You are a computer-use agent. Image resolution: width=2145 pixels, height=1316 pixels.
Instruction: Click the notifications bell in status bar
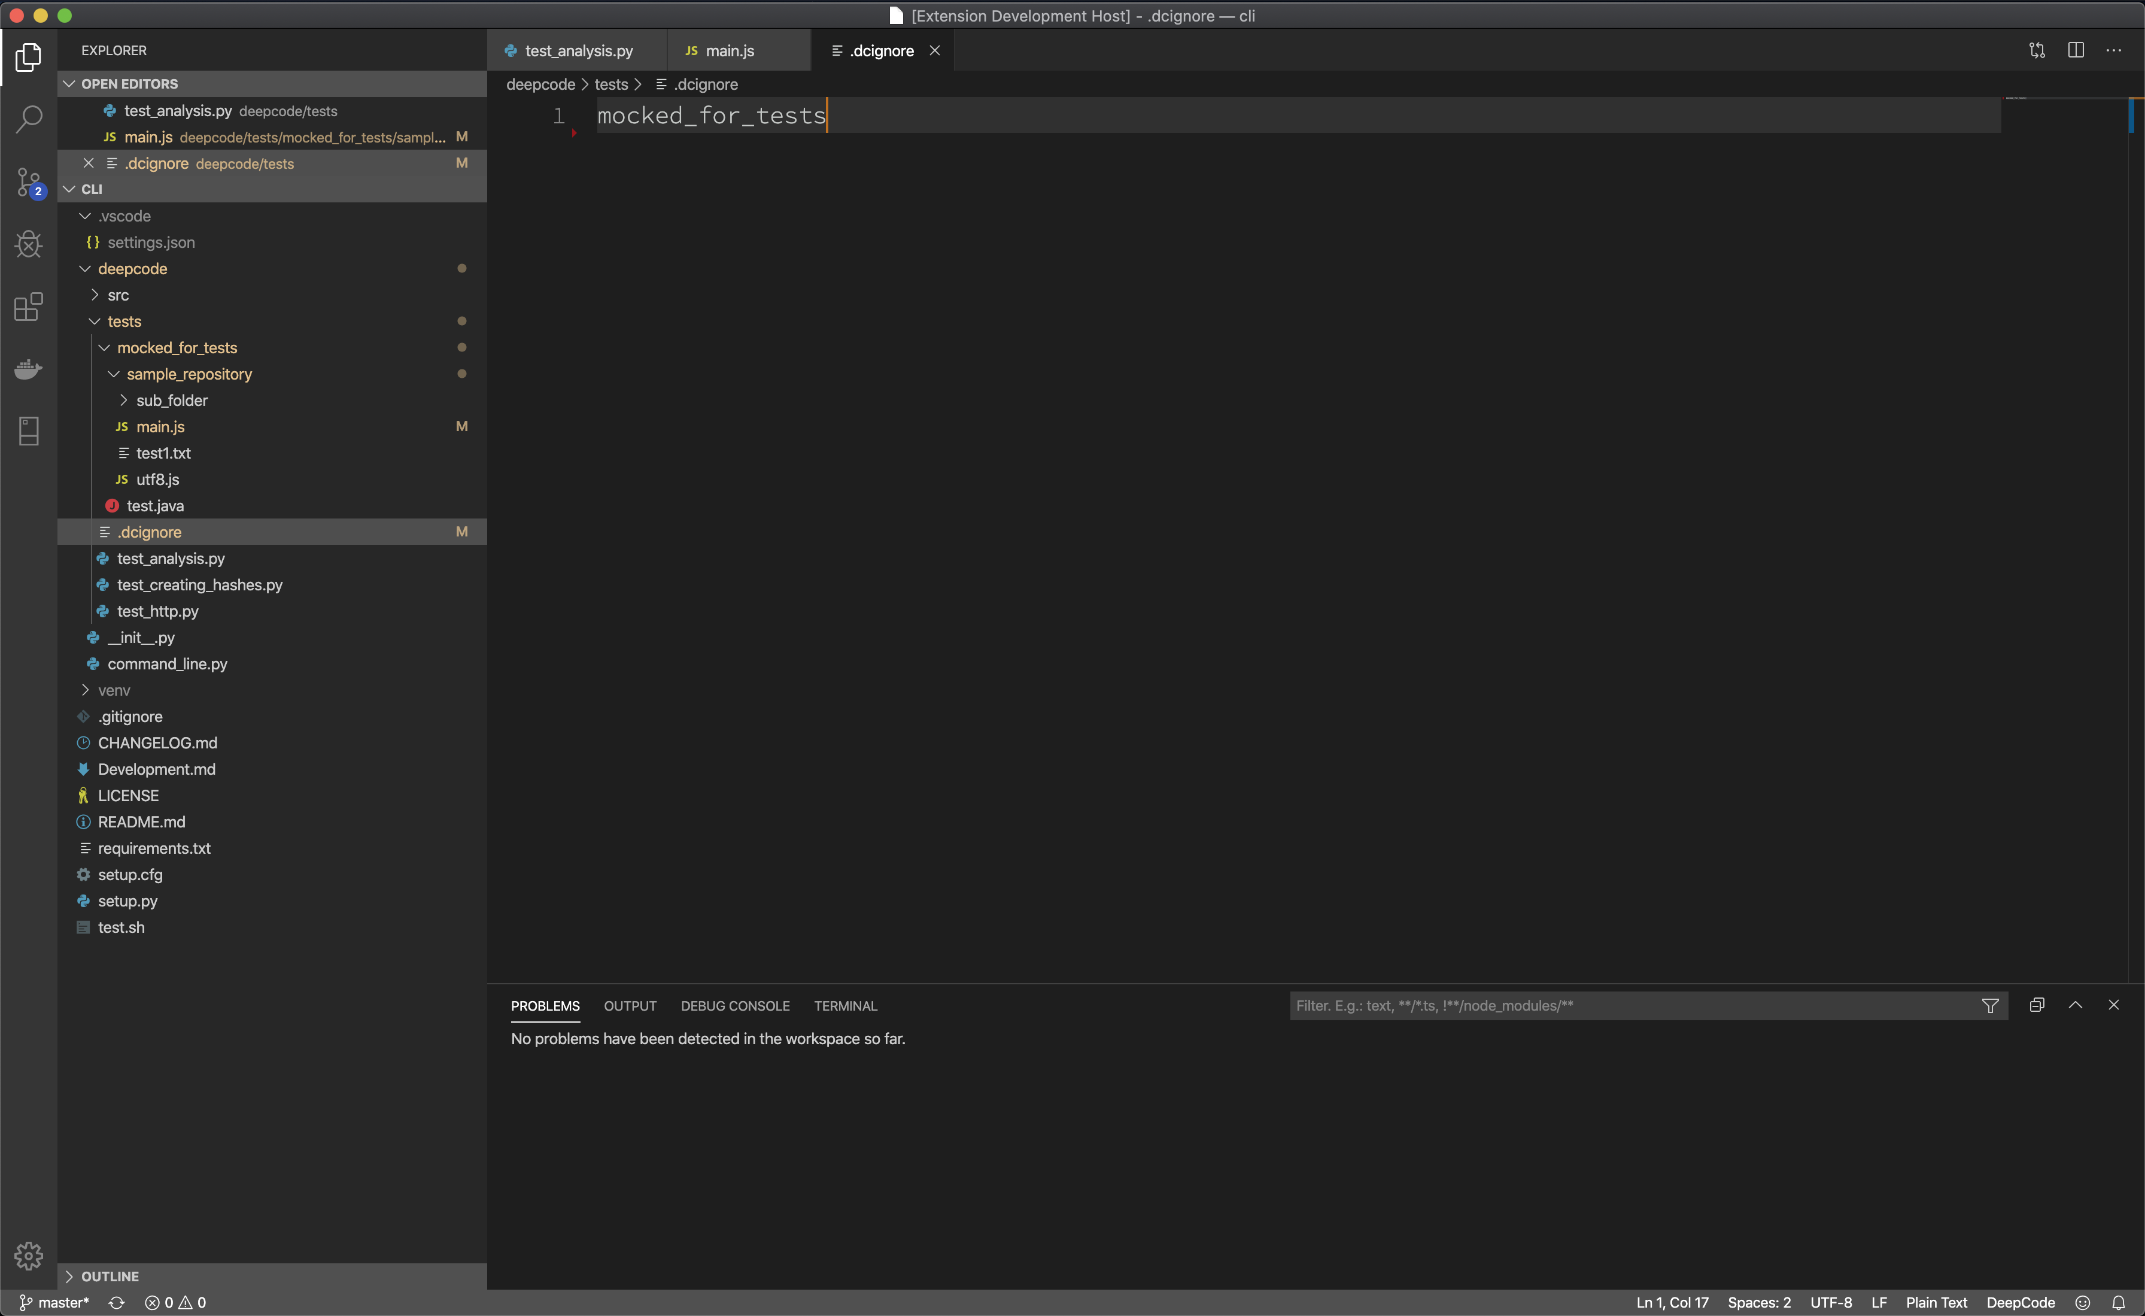2118,1302
